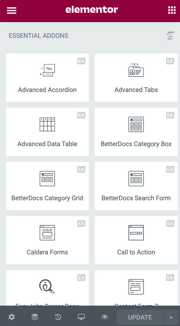Open the Elementor hamburger menu
The height and width of the screenshot is (326, 180).
[12, 10]
